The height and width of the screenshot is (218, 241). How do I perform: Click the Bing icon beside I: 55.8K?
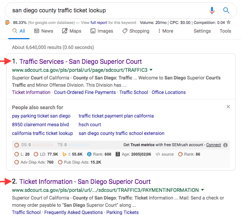coord(64,154)
